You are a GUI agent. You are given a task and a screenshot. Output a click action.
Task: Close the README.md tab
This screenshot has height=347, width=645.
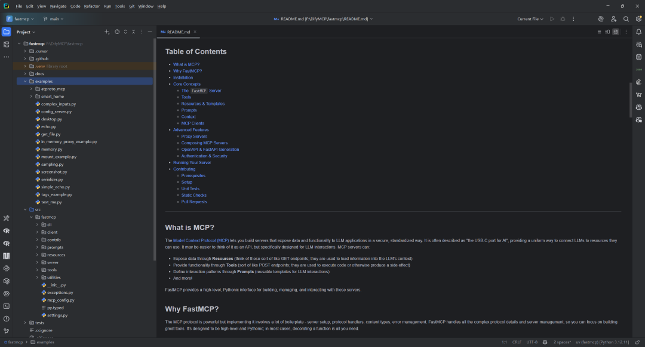(195, 32)
